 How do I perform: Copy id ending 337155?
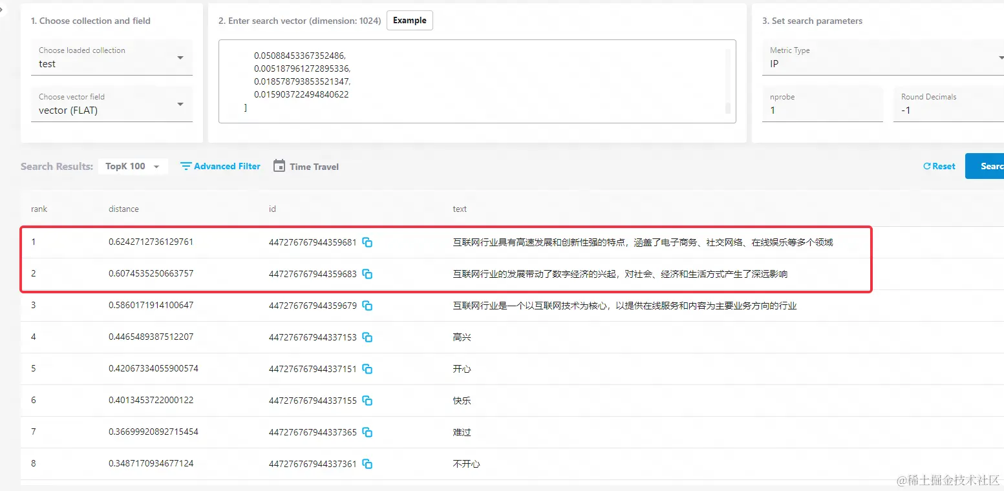(367, 401)
